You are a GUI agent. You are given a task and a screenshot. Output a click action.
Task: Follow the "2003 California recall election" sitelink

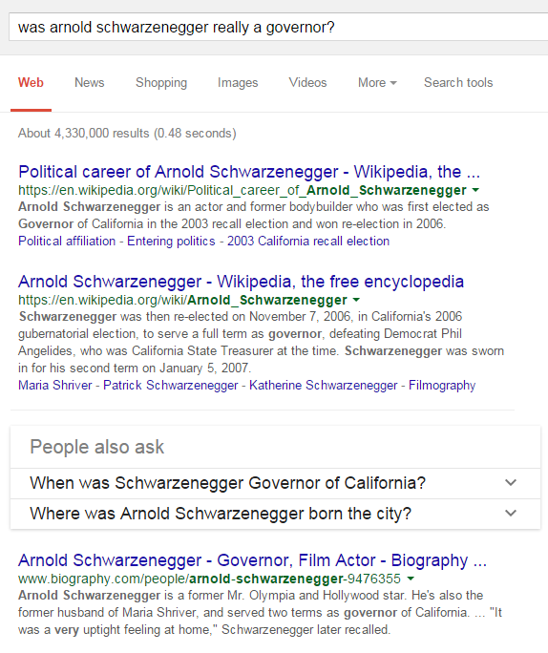[x=308, y=242]
